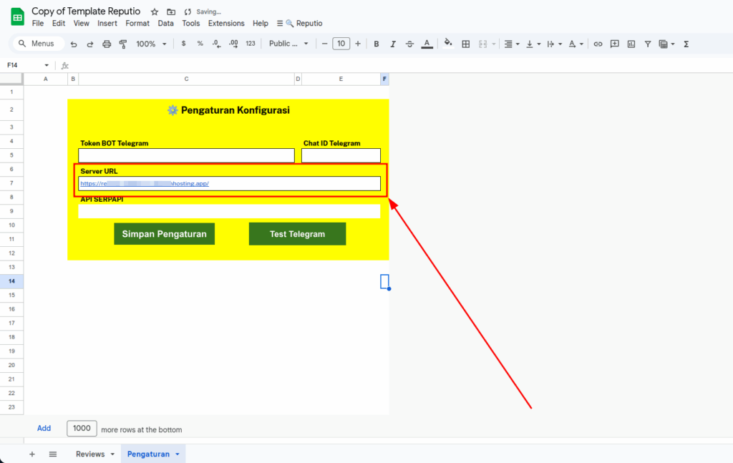Star the document with the star icon
Image resolution: width=733 pixels, height=463 pixels.
[155, 12]
